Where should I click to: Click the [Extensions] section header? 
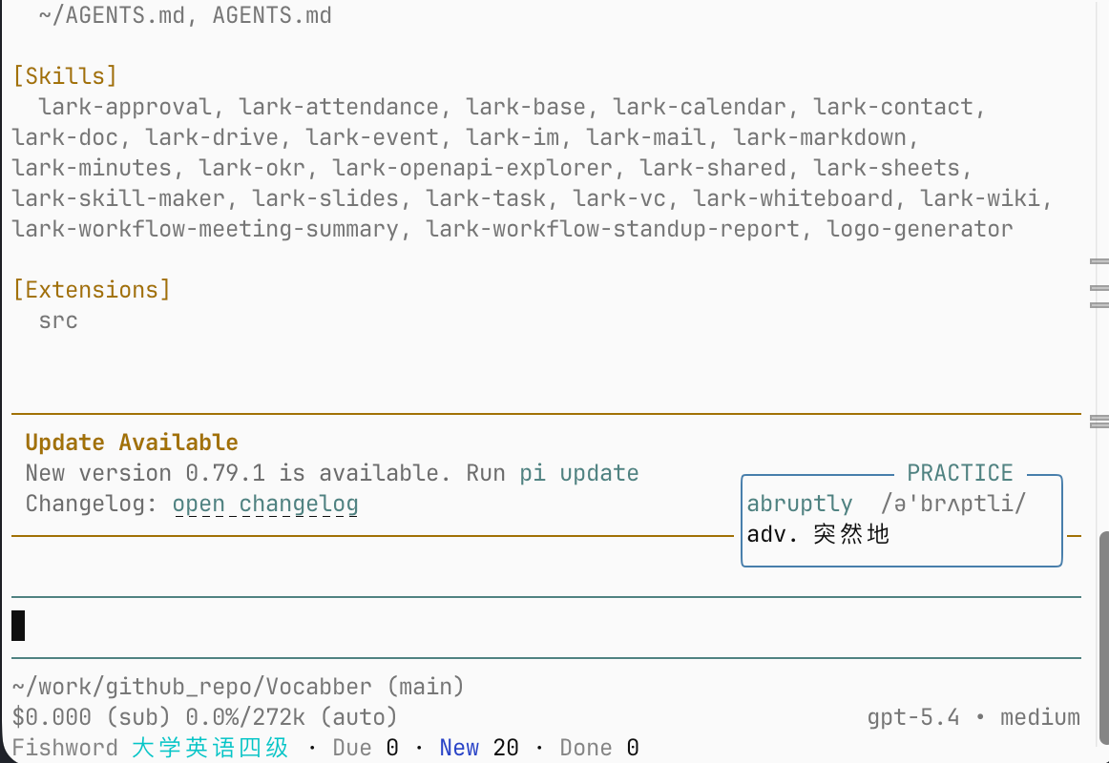point(92,290)
